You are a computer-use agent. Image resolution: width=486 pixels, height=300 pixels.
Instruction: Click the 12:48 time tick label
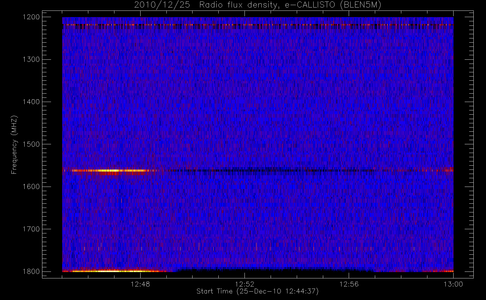coord(140,284)
